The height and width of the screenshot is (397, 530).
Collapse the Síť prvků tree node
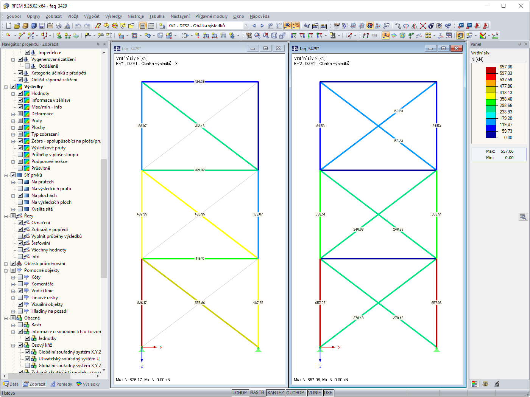coord(6,175)
